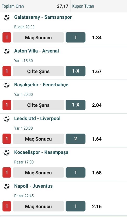Toggle the 1-X pick for Aston Villa - Arsenal
127x217 pixels.
75,71
